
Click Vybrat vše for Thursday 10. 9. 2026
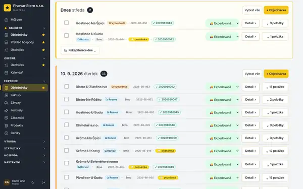(x=252, y=74)
